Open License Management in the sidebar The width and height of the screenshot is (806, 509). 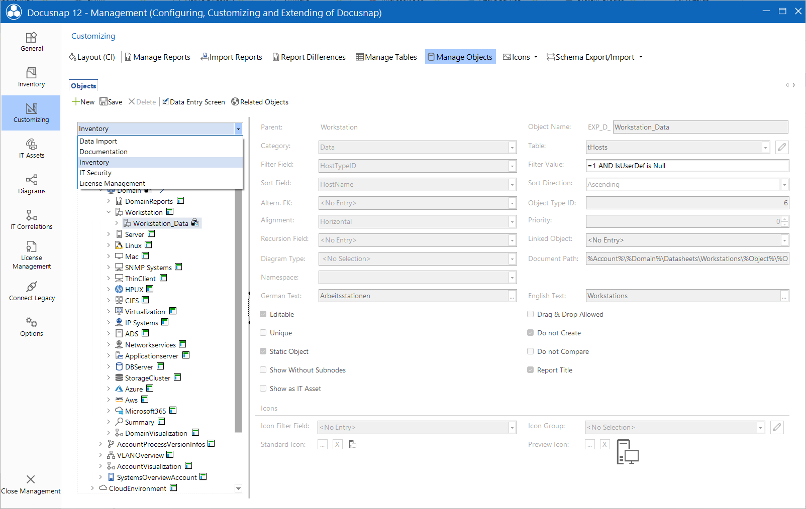[31, 256]
